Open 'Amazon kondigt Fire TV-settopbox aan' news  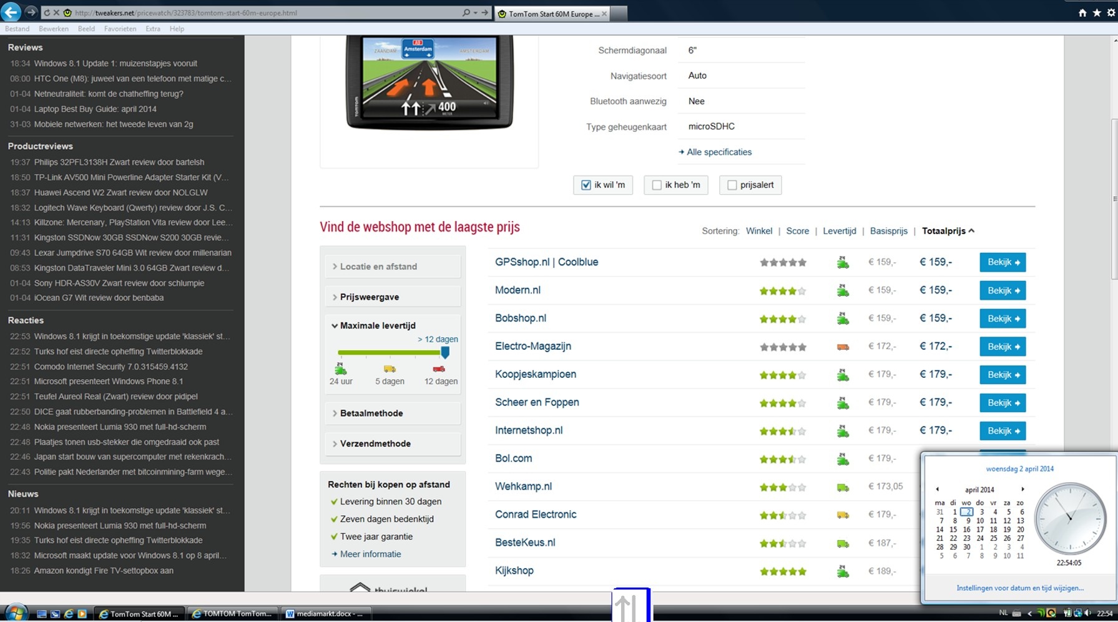(x=104, y=571)
